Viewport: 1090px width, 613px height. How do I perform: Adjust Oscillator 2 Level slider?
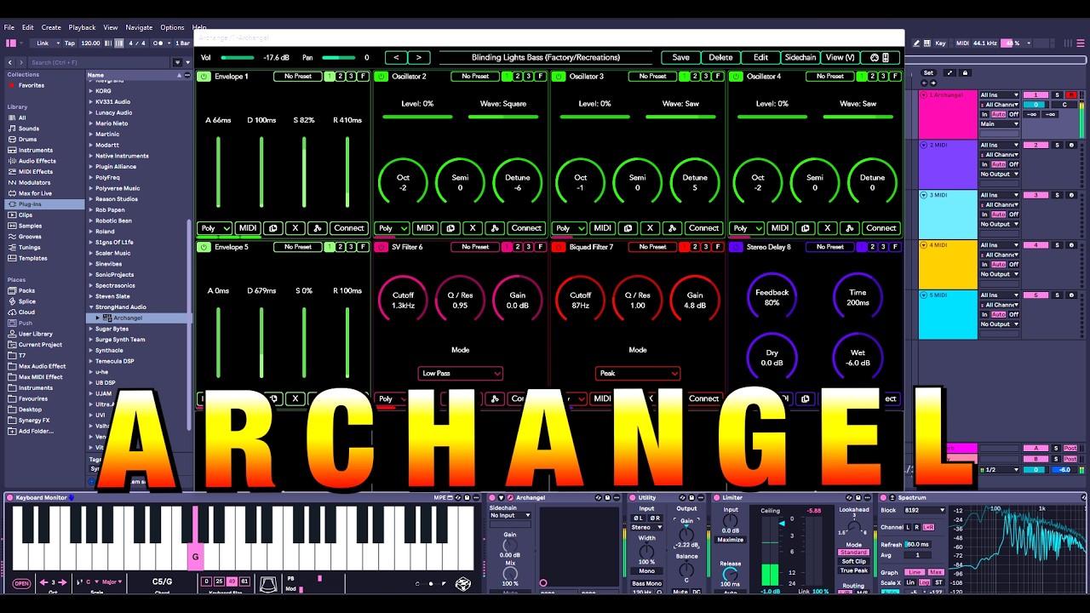(417, 116)
